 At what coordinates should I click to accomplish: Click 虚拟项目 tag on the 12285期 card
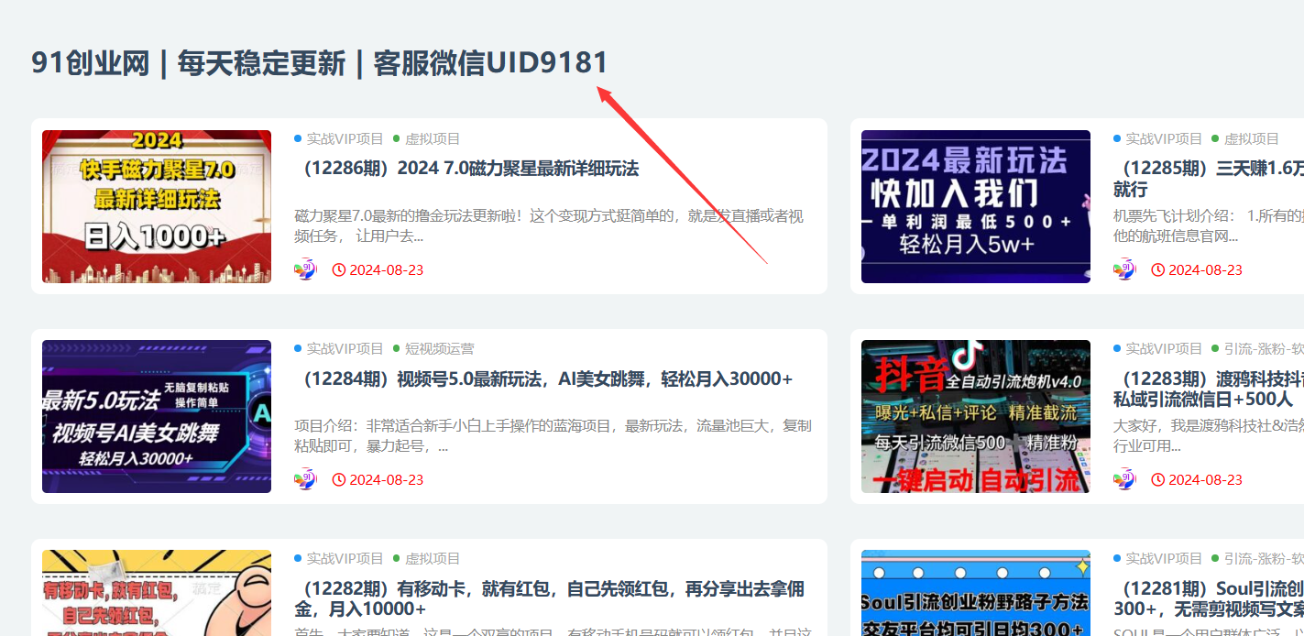pyautogui.click(x=1252, y=139)
